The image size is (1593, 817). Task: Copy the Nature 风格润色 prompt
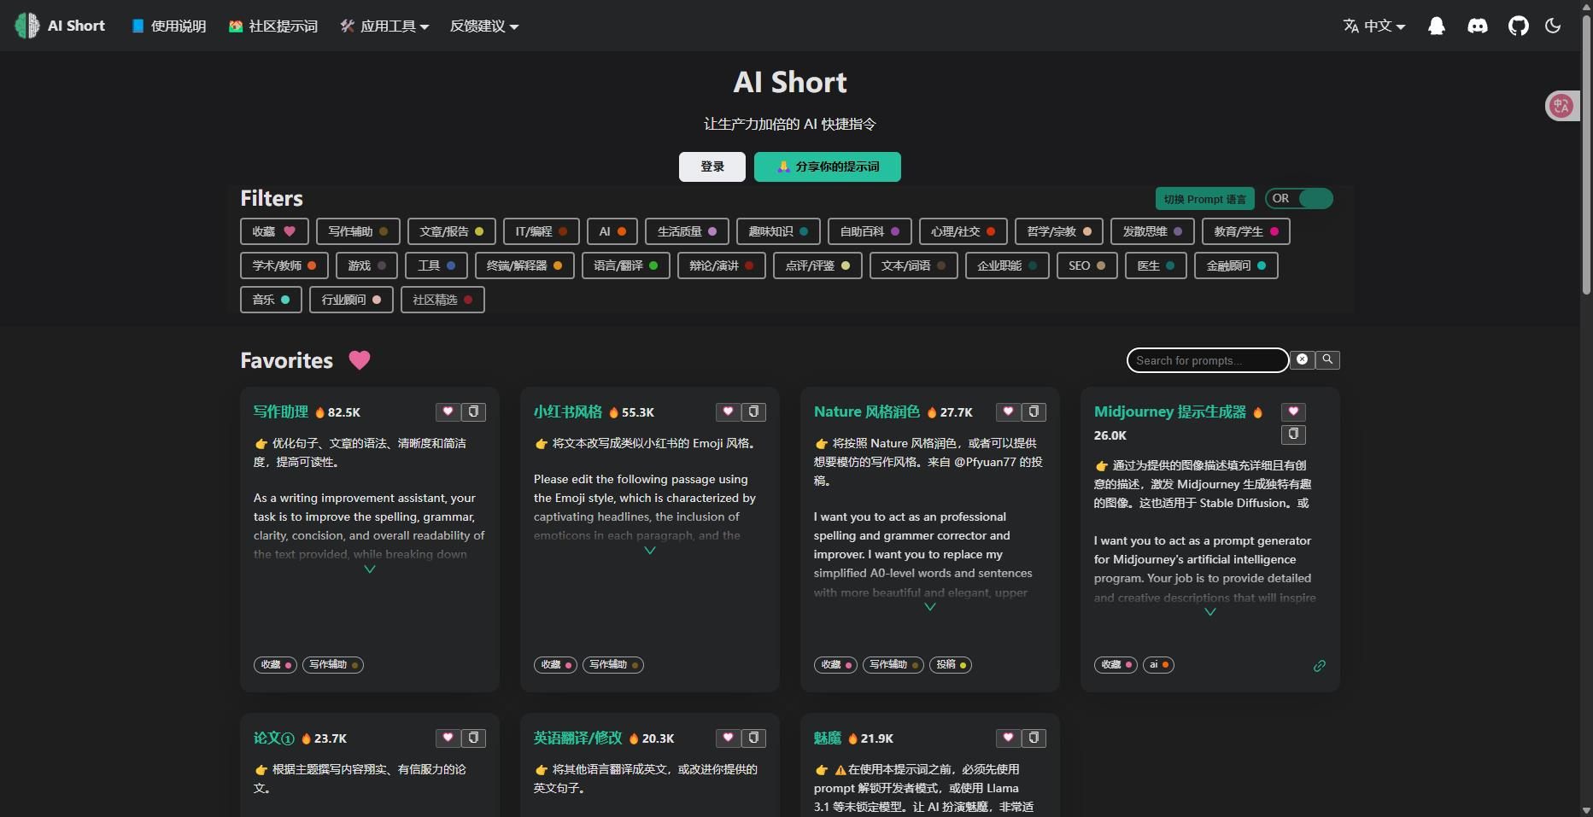click(1034, 411)
